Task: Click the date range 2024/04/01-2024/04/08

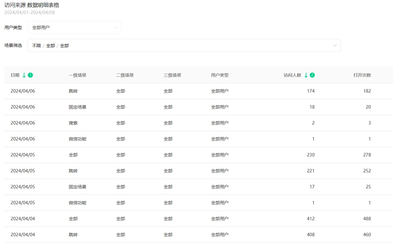Action: (30, 13)
